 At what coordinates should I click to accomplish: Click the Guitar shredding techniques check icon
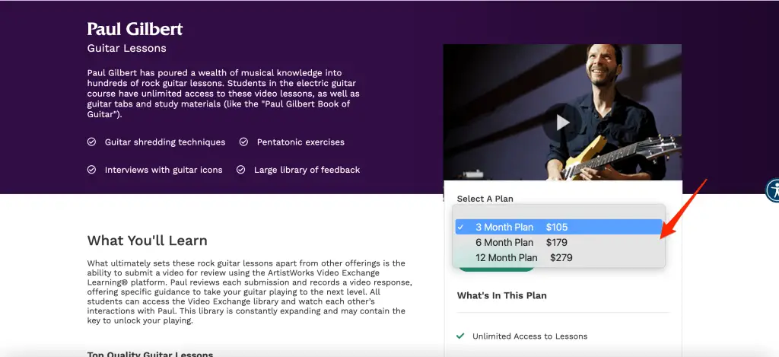coord(91,142)
